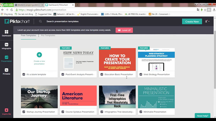Click the Need help? button

[202, 116]
